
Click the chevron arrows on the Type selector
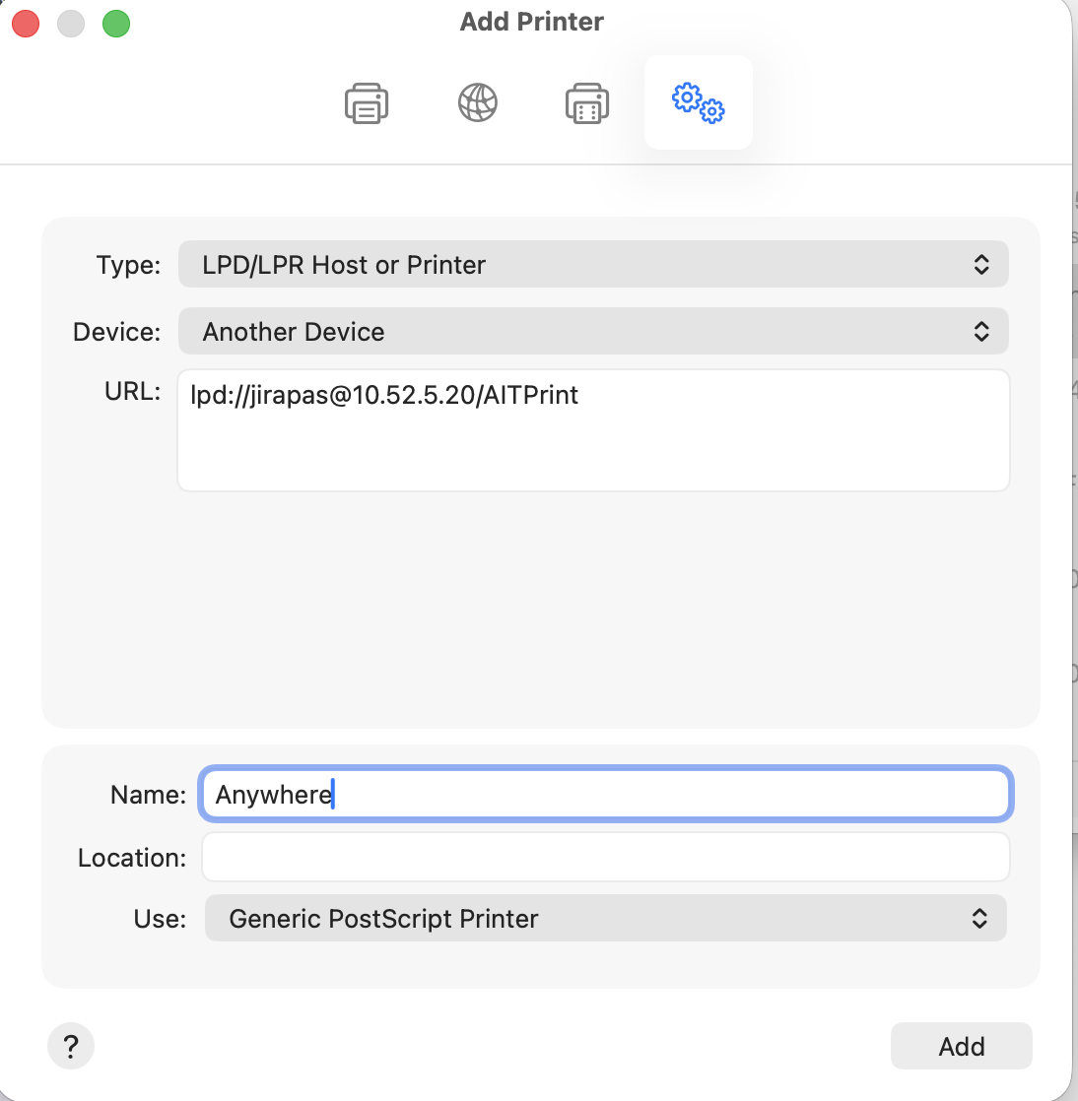tap(981, 265)
